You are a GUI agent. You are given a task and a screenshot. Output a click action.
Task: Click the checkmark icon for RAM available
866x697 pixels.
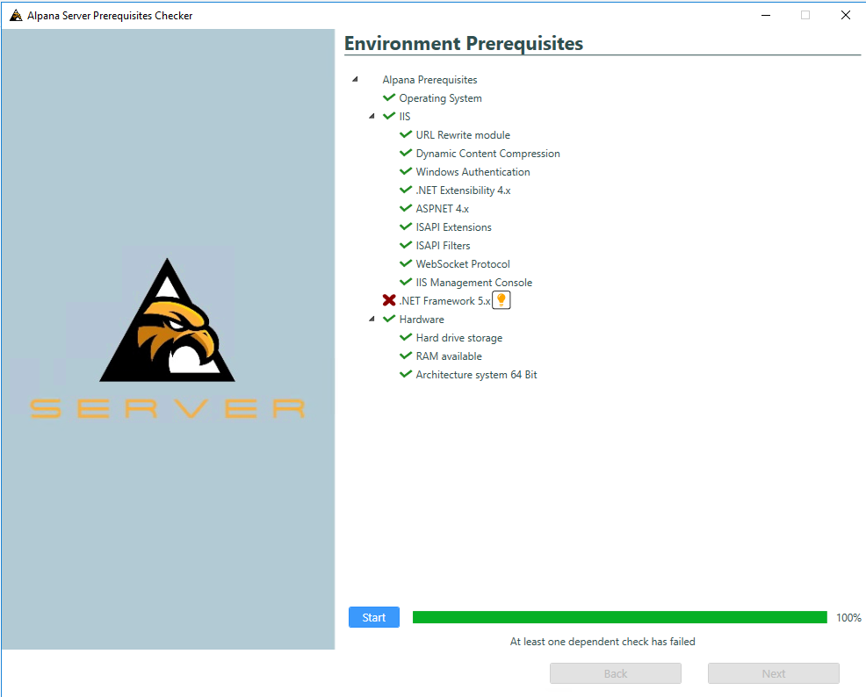pos(406,356)
